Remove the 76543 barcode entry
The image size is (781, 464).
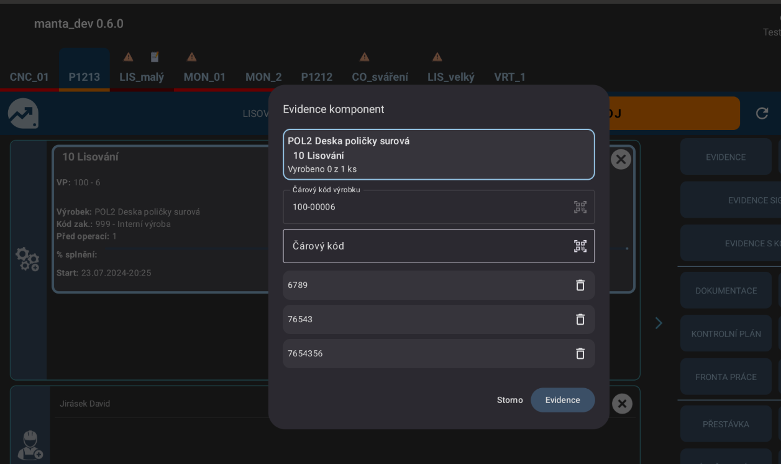click(x=580, y=320)
